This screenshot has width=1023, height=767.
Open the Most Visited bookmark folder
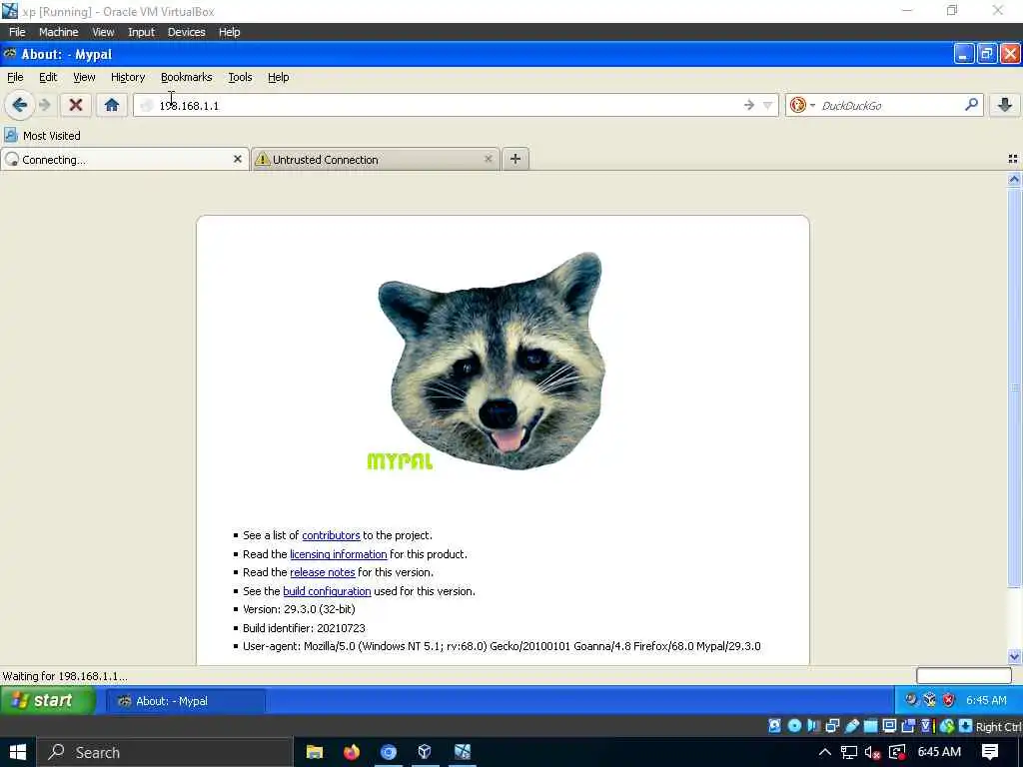(x=42, y=136)
